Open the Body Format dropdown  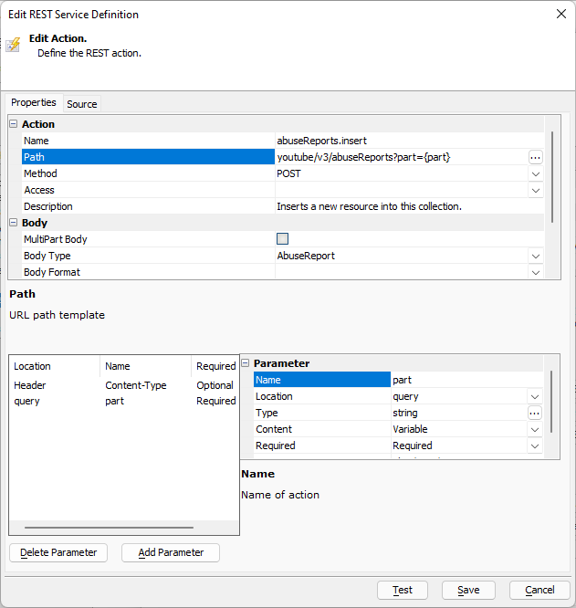coord(536,272)
